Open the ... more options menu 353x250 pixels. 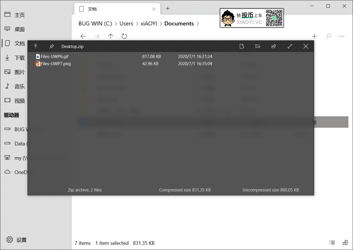click(x=342, y=36)
